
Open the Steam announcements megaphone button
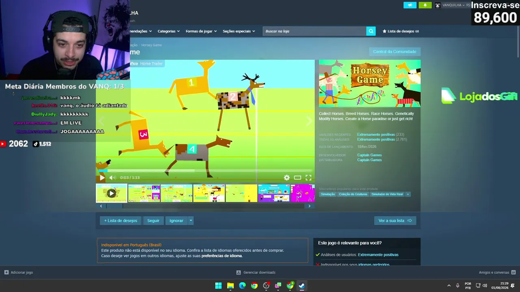click(x=410, y=5)
